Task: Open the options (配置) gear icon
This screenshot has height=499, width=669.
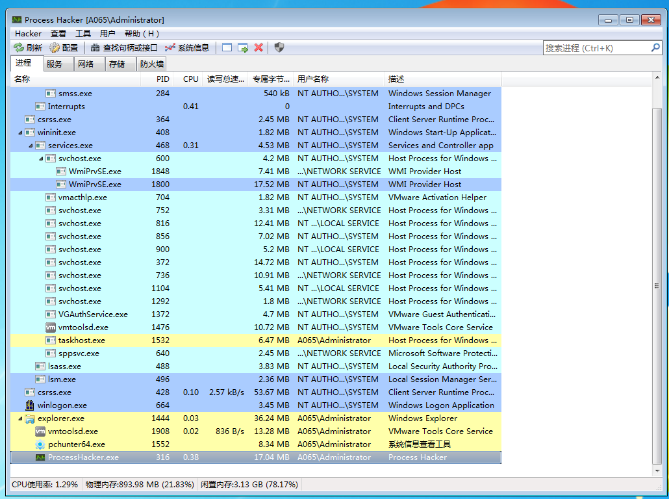Action: pos(55,48)
